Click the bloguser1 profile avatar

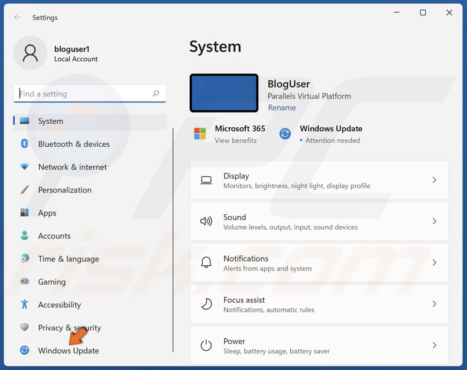pos(30,53)
